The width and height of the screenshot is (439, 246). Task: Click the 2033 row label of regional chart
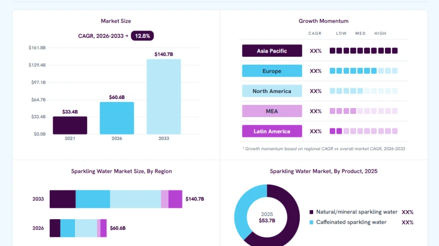tap(38, 199)
